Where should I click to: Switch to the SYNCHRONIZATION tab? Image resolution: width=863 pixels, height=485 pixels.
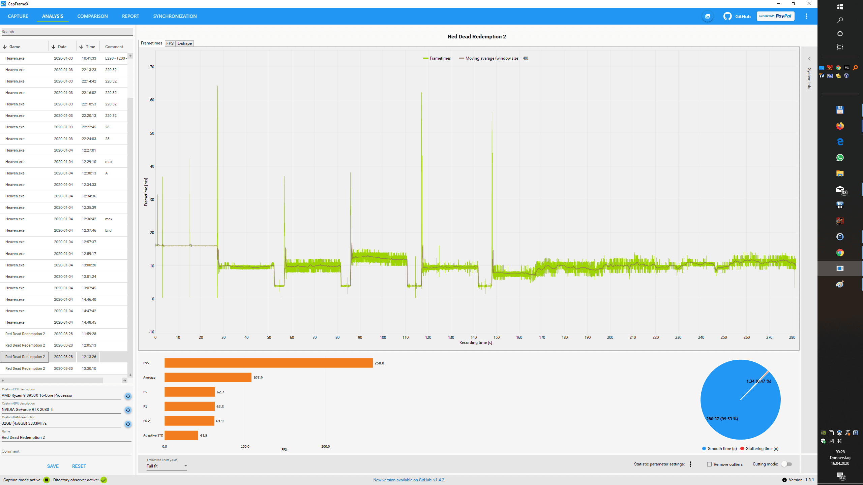[175, 16]
